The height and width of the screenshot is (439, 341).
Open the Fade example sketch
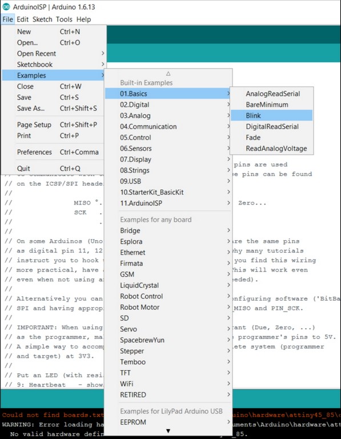[272, 137]
